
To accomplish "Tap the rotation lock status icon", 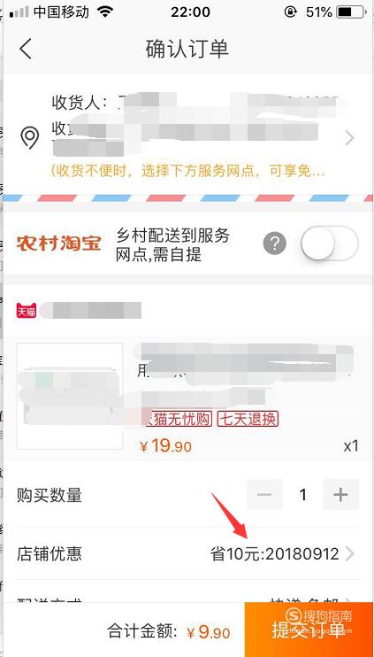I will pyautogui.click(x=291, y=12).
